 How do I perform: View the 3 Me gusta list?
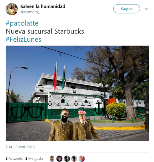(34, 158)
